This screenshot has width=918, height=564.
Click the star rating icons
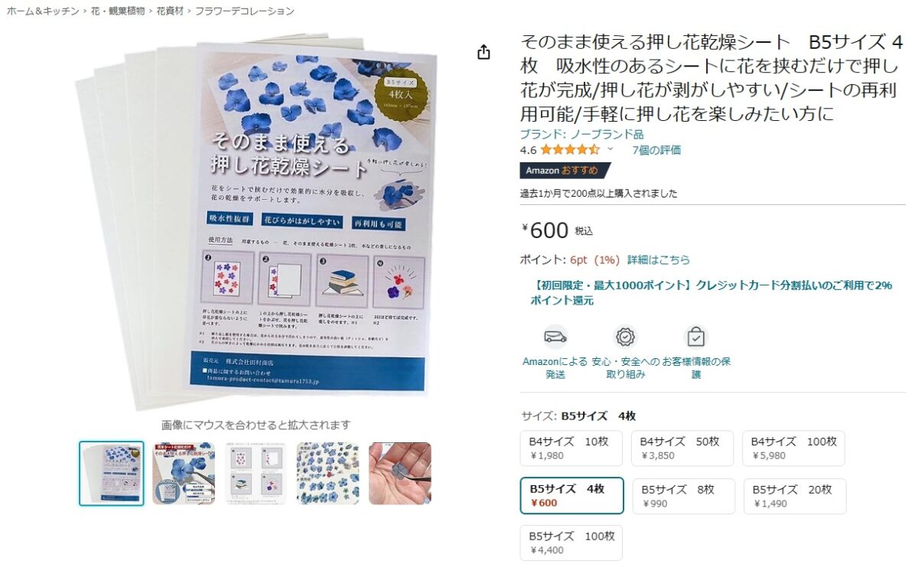click(570, 150)
